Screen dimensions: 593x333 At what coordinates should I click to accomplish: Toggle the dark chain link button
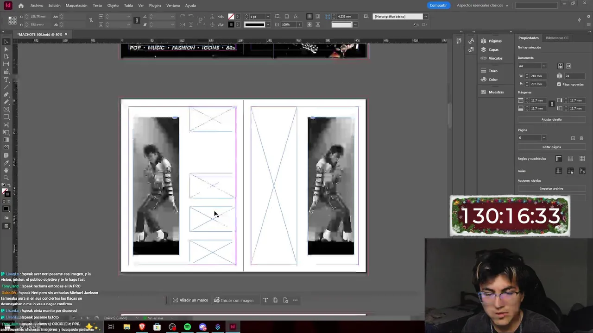pos(136,20)
